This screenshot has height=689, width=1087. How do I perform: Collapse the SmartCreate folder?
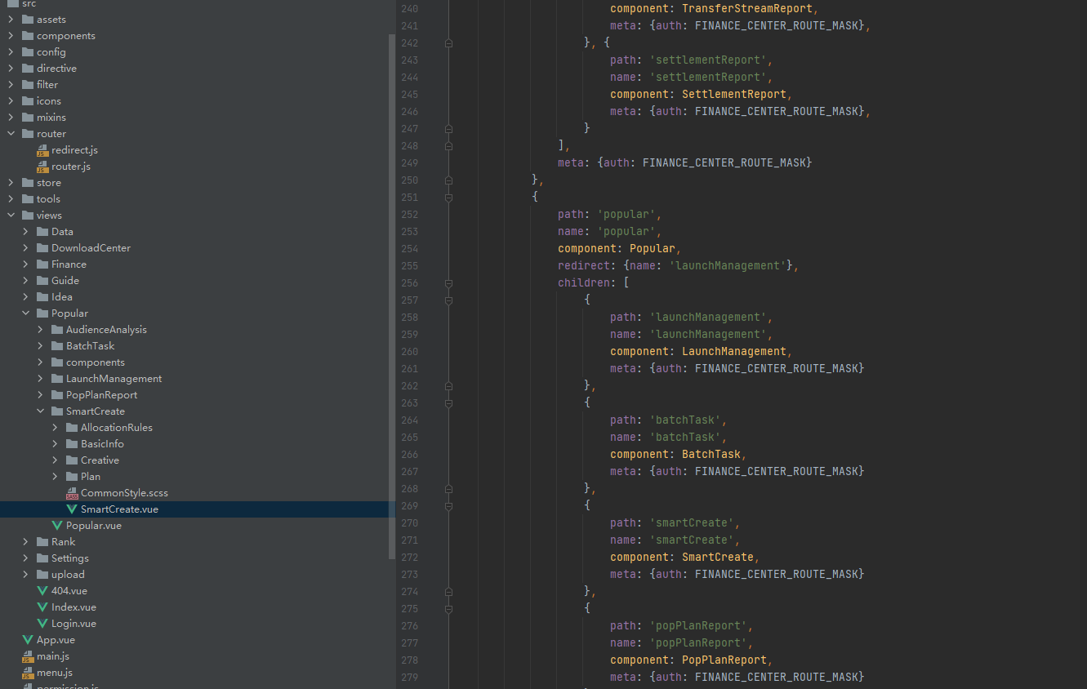(40, 411)
